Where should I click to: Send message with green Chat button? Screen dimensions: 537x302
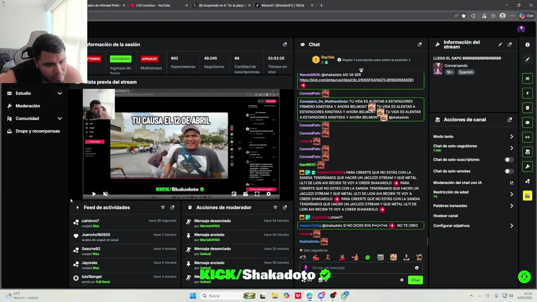click(415, 280)
